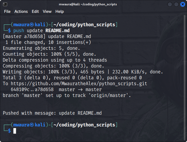Click the 'Pushed with message' output line
The image size is (187, 142).
point(52,113)
